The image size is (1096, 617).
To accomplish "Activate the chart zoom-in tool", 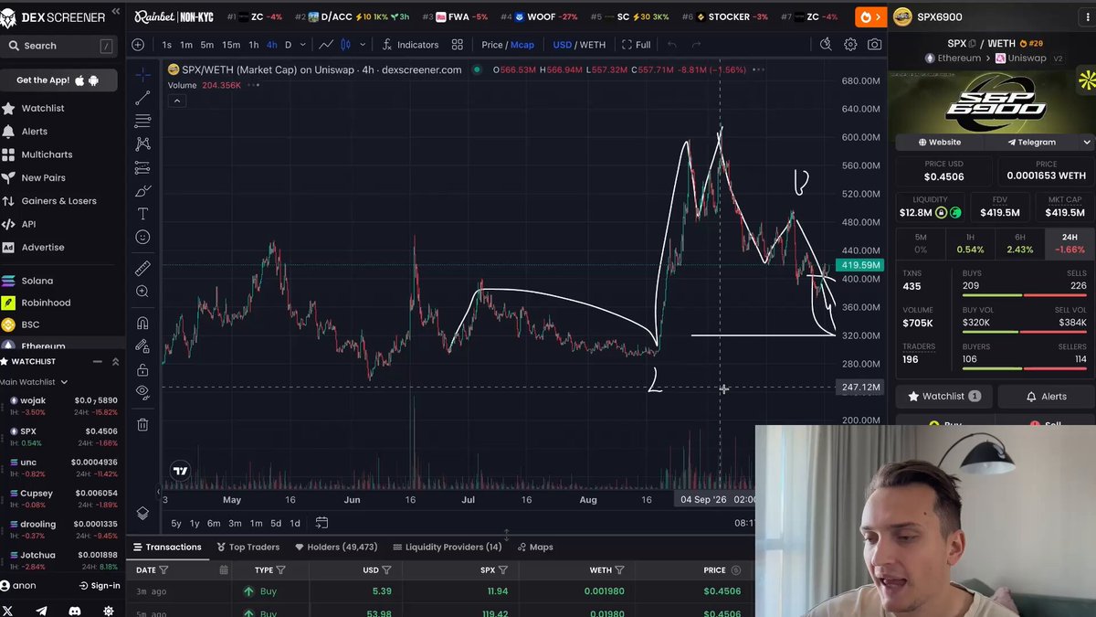I will pos(142,292).
